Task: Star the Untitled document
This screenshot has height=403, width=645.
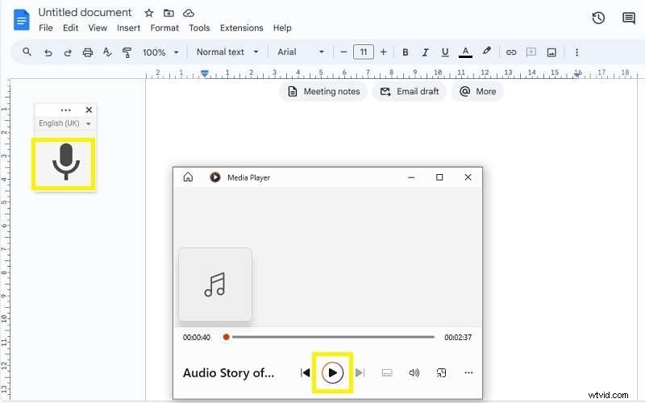Action: click(149, 13)
